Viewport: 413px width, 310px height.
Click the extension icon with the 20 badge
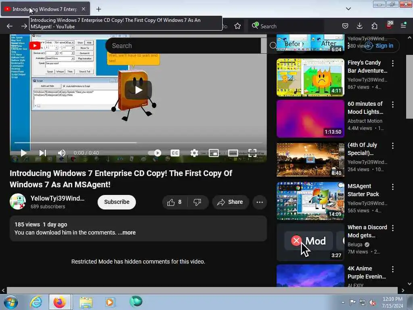coord(389,25)
